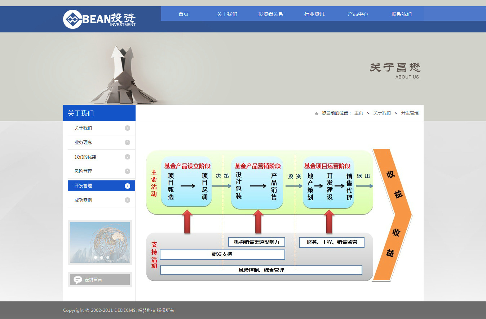Screen dimensions: 486x319
Task: Click the 关于我们 breadcrumb link
Action: tap(382, 113)
